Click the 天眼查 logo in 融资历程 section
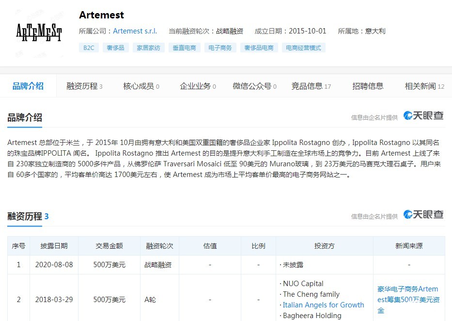452x321 pixels. pos(423,214)
